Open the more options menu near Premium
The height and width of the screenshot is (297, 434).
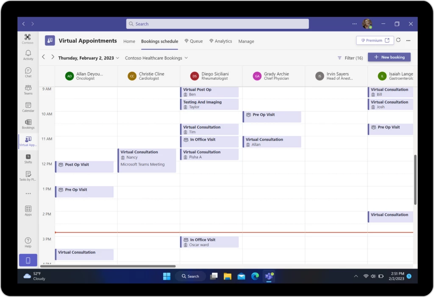point(408,40)
